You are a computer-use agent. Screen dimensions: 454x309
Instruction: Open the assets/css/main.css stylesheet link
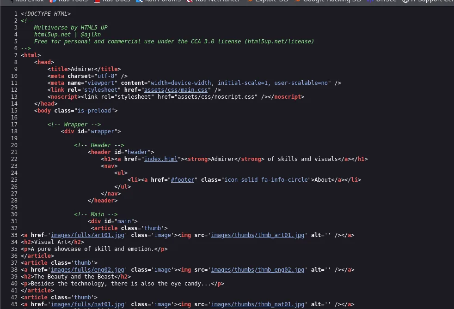tap(176, 90)
